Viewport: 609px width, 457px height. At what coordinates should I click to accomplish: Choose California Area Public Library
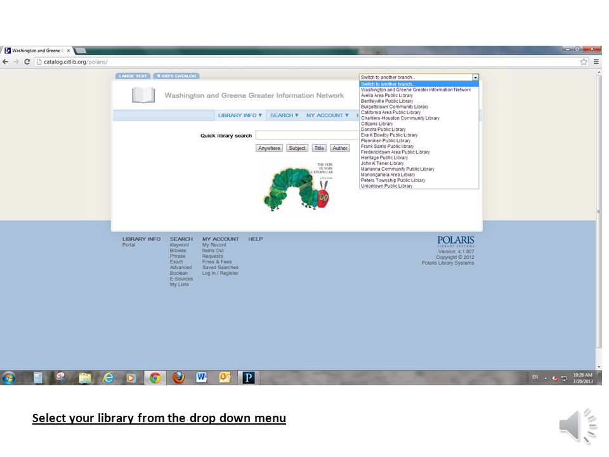tap(419, 112)
